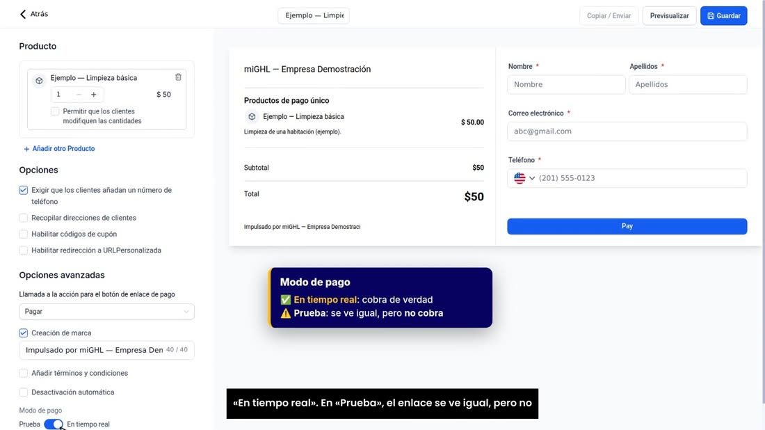
Task: Click Copiar / Enviar button
Action: [x=609, y=15]
